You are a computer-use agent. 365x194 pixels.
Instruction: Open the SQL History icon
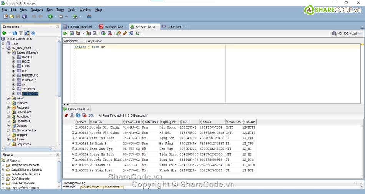pyautogui.click(x=131, y=33)
